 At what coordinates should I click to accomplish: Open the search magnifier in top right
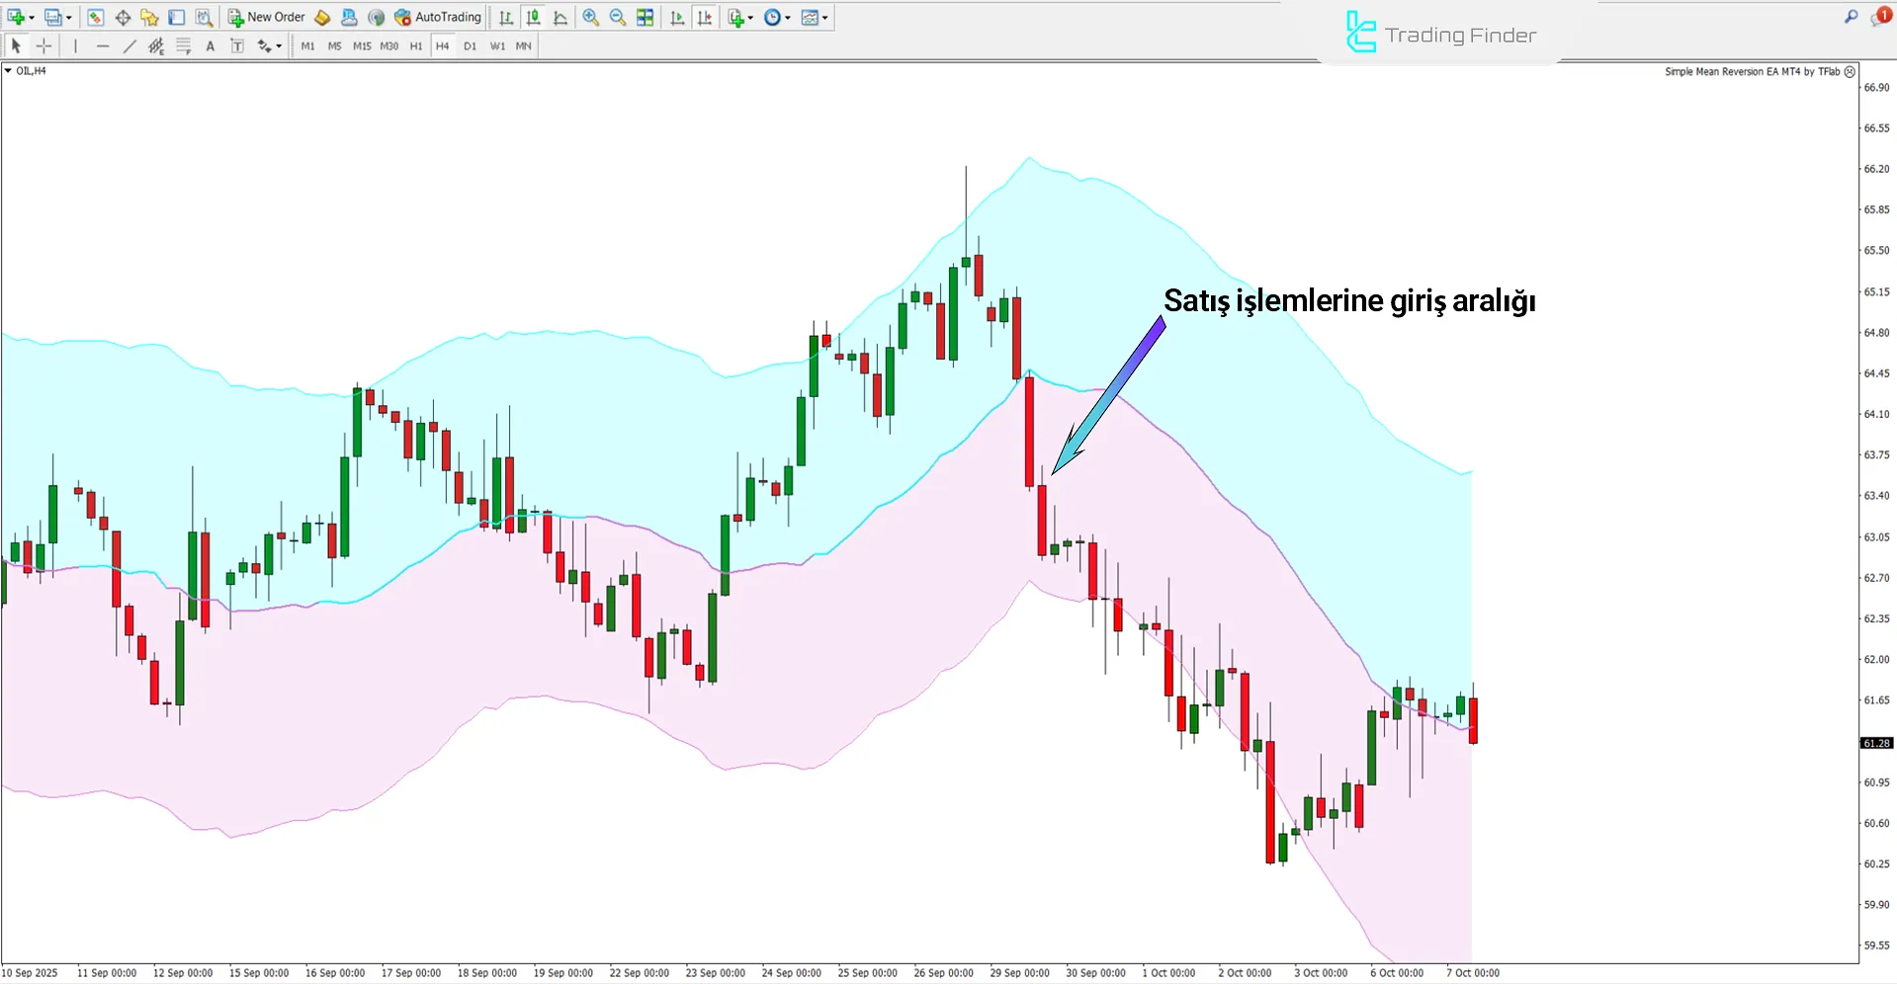coord(1851,17)
